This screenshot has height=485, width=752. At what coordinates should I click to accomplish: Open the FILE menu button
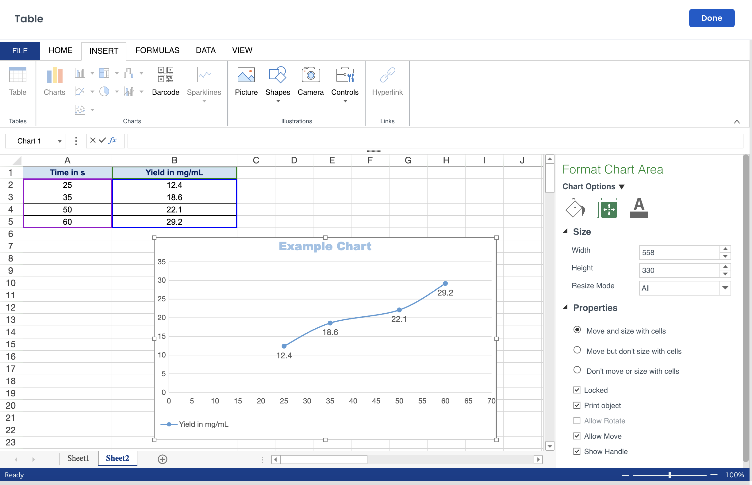pos(20,51)
